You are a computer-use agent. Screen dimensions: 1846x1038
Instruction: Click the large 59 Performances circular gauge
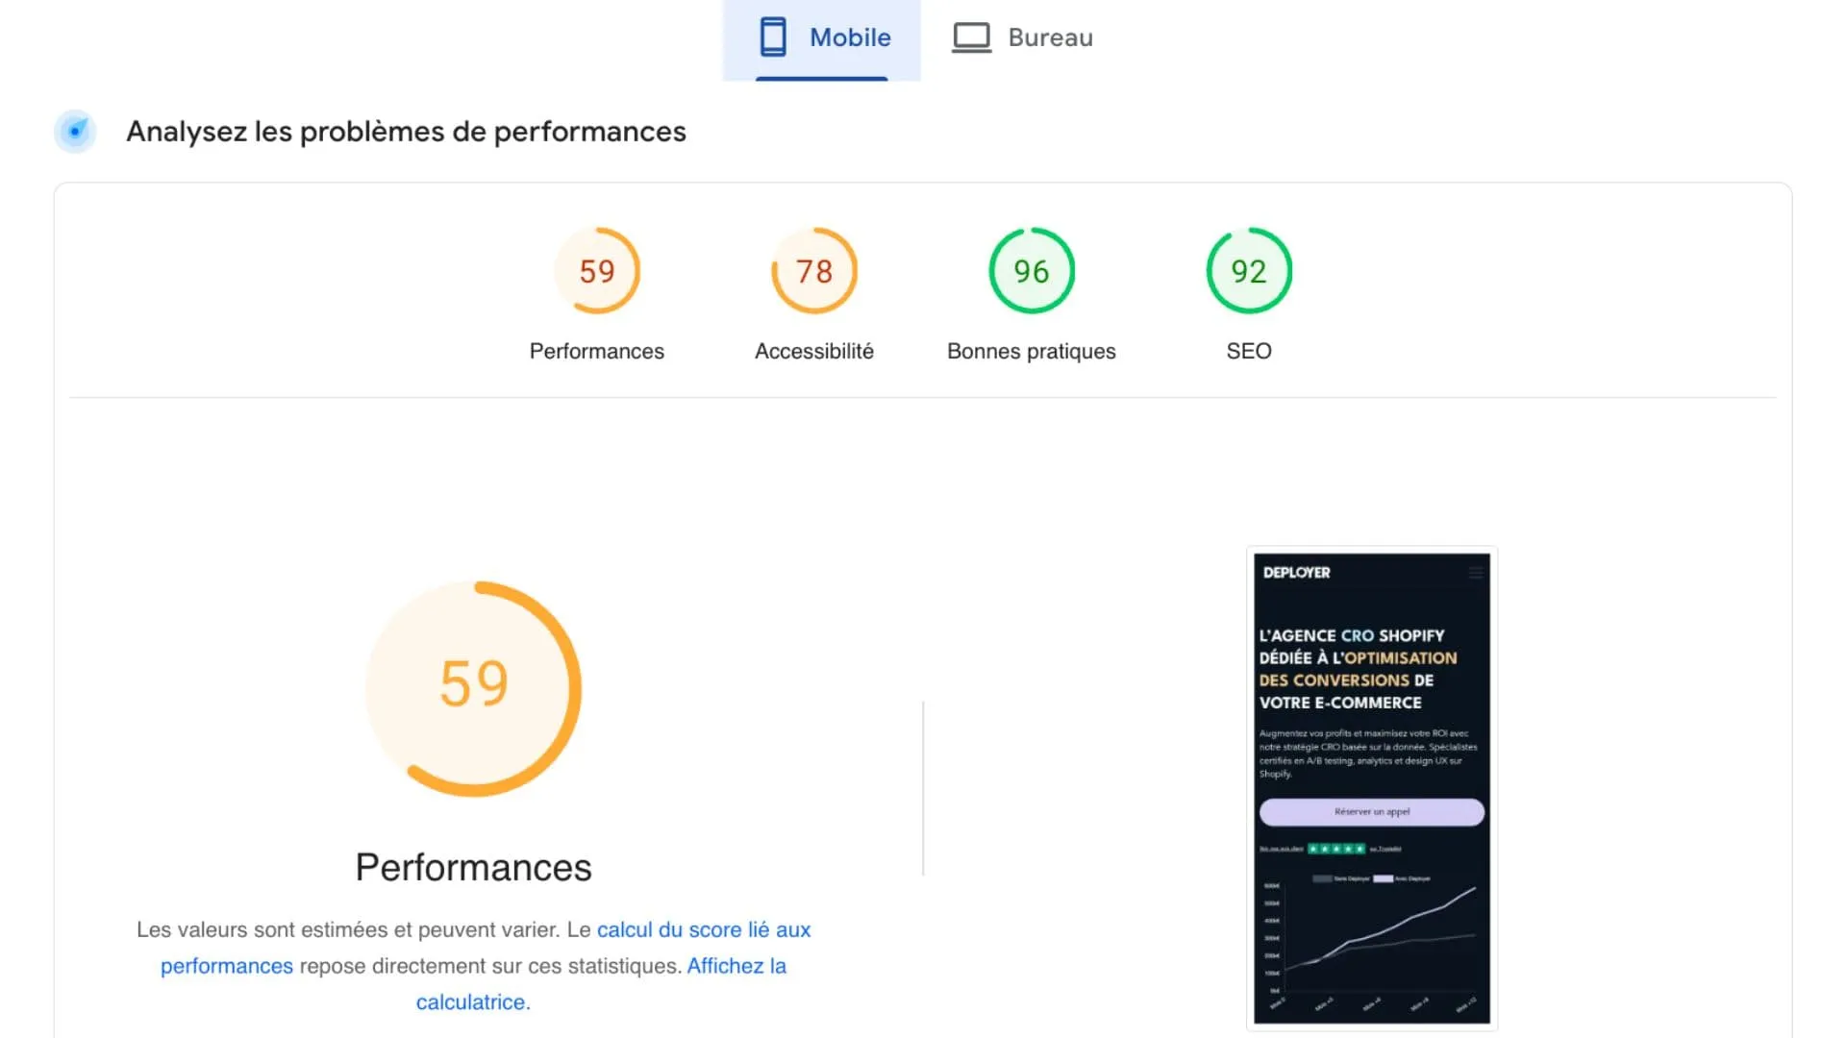click(473, 686)
